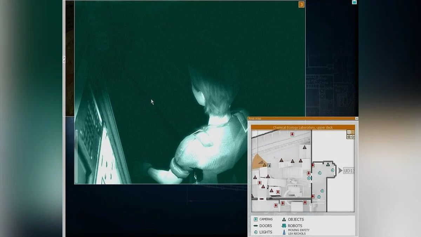421x237 pixels.
Task: Click the DOORS legend entry
Action: [262, 226]
